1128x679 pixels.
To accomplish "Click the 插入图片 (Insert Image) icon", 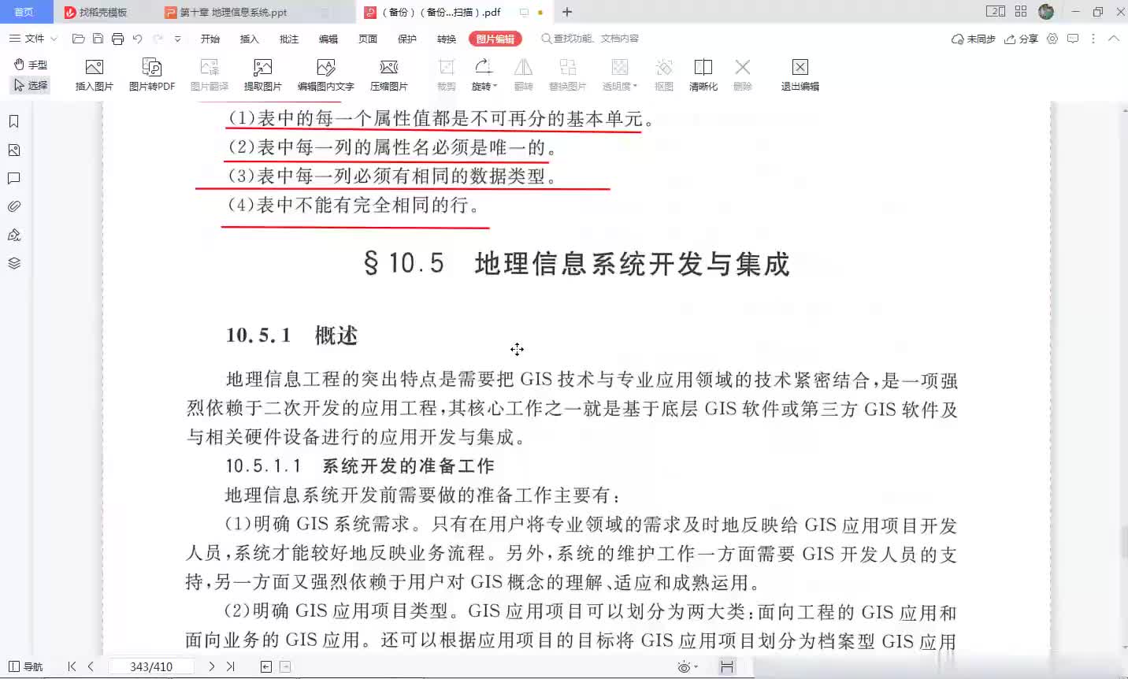I will [94, 74].
